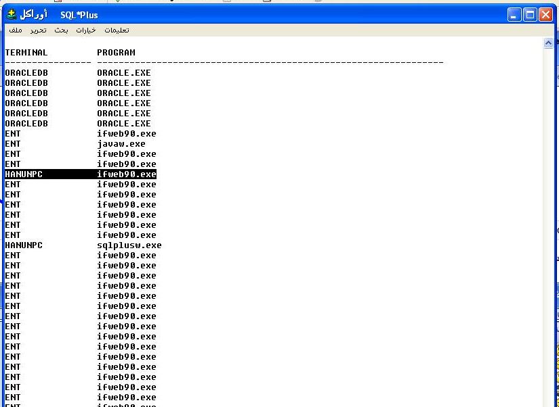The width and height of the screenshot is (559, 407).
Task: Click the ENT terminal beside javaw.exe
Action: click(x=13, y=144)
